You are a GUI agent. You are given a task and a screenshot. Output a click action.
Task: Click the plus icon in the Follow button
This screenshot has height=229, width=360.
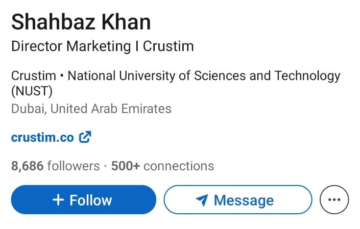point(58,200)
